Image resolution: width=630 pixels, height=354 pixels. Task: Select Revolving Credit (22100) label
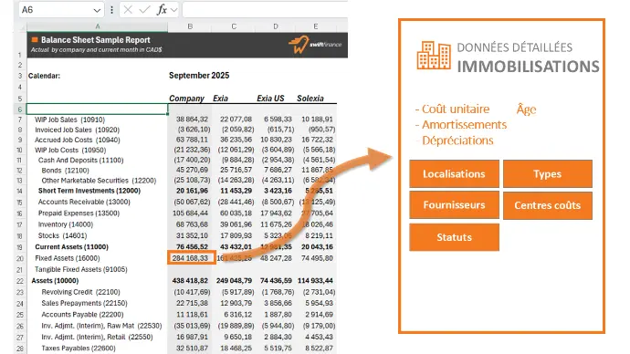80,292
